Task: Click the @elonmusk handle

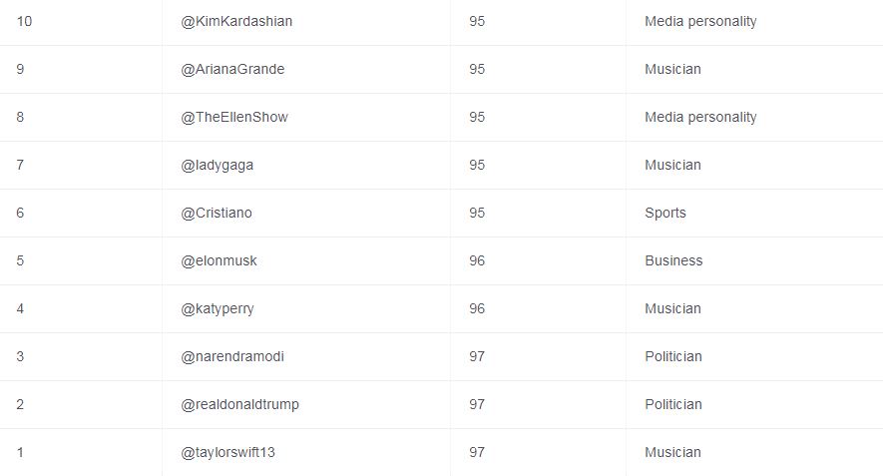Action: [219, 260]
